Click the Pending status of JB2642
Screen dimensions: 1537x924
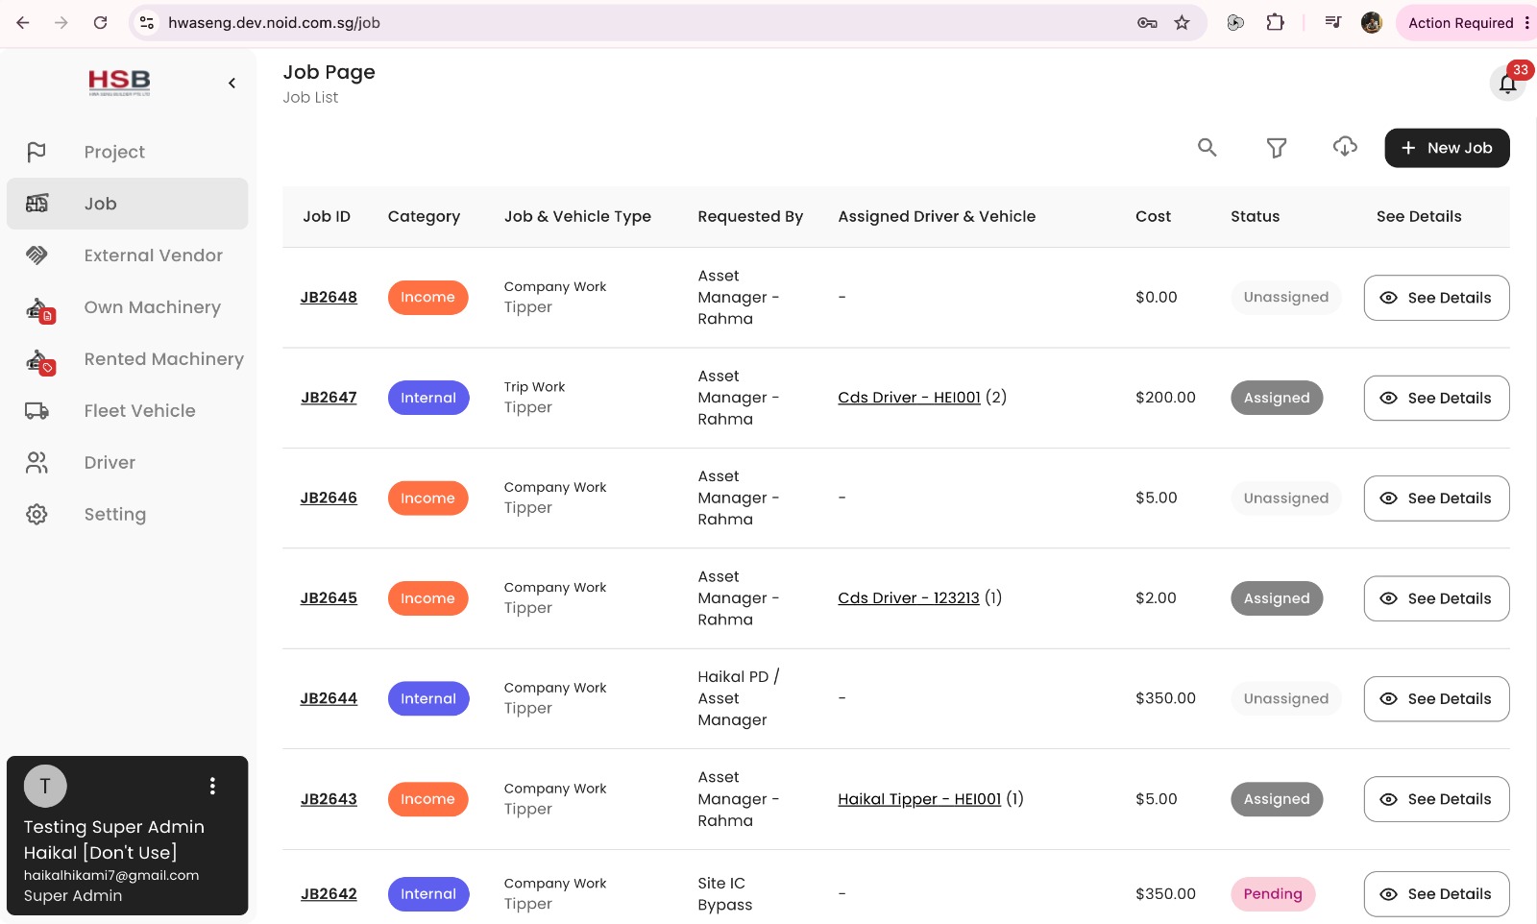click(1273, 894)
